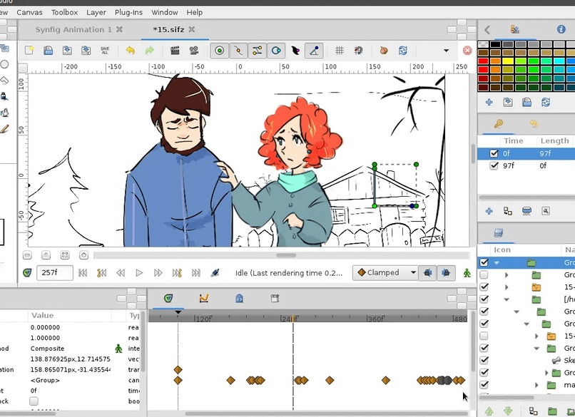The width and height of the screenshot is (575, 417).
Task: Click the 257f current time field
Action: click(x=55, y=272)
